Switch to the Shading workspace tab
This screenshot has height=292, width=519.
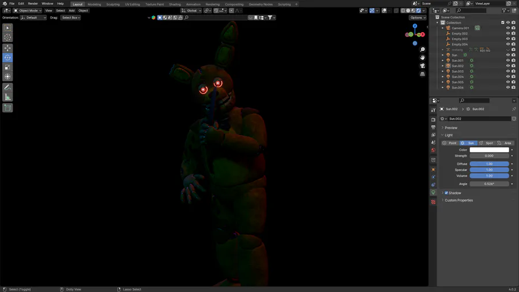(x=175, y=4)
